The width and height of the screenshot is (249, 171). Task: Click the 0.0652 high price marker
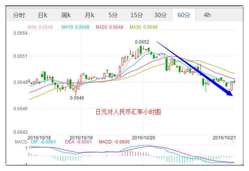point(142,42)
